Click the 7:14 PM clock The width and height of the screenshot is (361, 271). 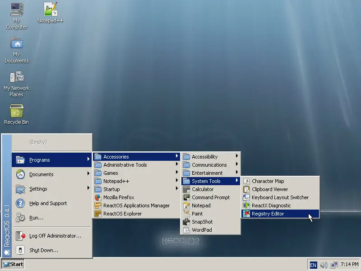[x=349, y=264]
